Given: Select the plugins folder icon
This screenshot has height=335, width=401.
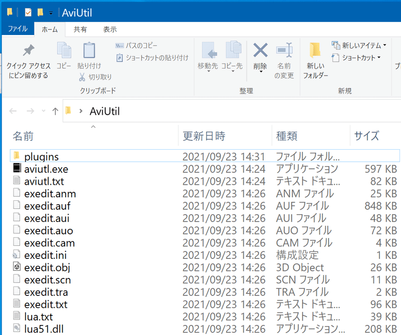Looking at the screenshot, I should click(x=17, y=155).
